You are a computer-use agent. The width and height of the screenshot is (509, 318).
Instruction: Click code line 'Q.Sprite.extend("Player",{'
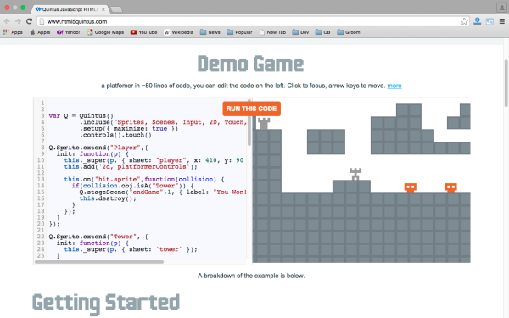click(98, 148)
